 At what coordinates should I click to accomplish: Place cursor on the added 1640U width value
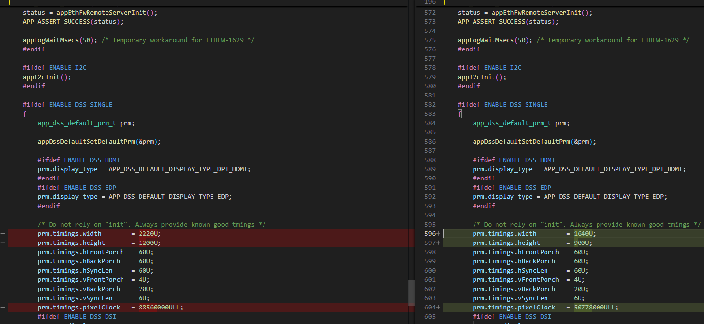[x=583, y=234]
